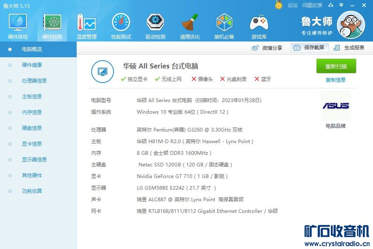
Task: Click 光盘刻录 unavailable indicator
Action: click(233, 79)
